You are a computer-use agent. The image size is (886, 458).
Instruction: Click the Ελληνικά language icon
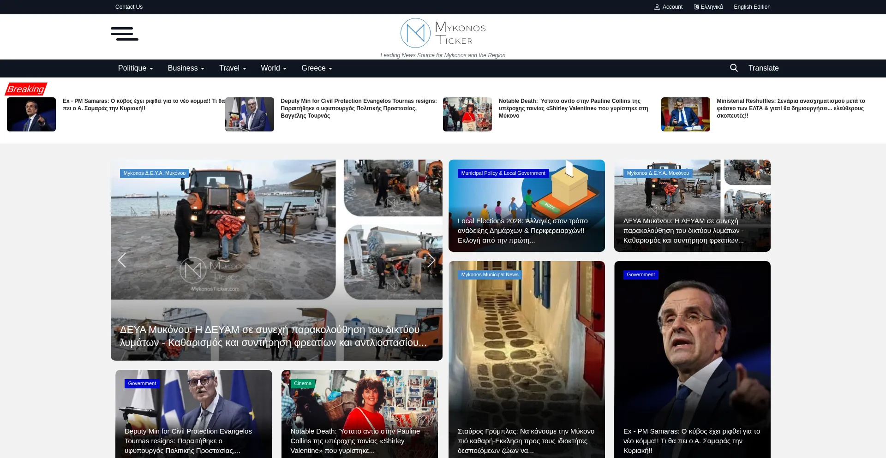[696, 7]
